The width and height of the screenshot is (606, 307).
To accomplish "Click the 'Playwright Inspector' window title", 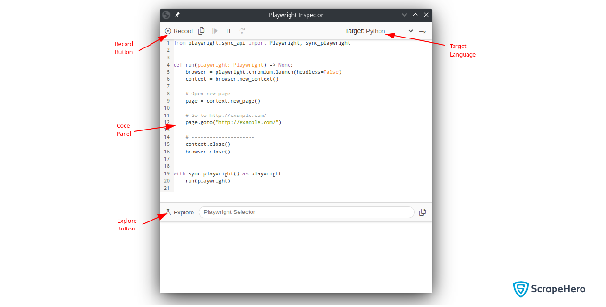I will (x=296, y=15).
